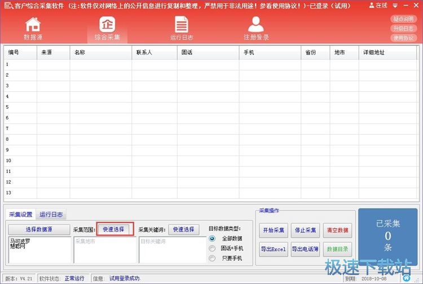Select the 全部数据 radio option
423x284 pixels.
(x=212, y=238)
